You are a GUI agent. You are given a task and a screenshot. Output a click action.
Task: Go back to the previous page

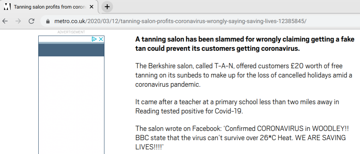5,21
